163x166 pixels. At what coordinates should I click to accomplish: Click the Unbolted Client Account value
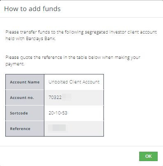74,82
